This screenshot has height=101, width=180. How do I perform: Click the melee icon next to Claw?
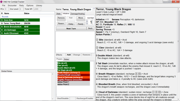tap(97, 47)
